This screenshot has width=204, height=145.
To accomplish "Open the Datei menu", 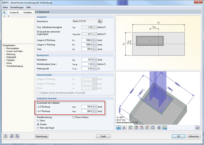I will tap(5, 7).
